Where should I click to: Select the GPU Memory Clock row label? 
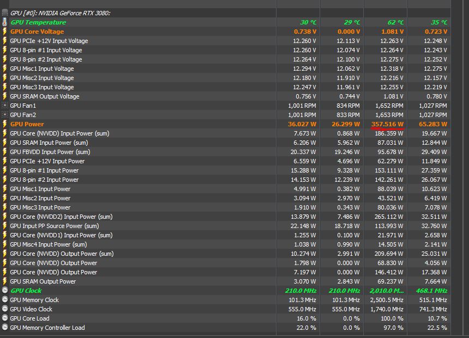[x=34, y=300]
